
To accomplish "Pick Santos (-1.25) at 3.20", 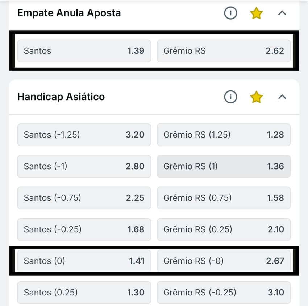I will click(x=84, y=135).
